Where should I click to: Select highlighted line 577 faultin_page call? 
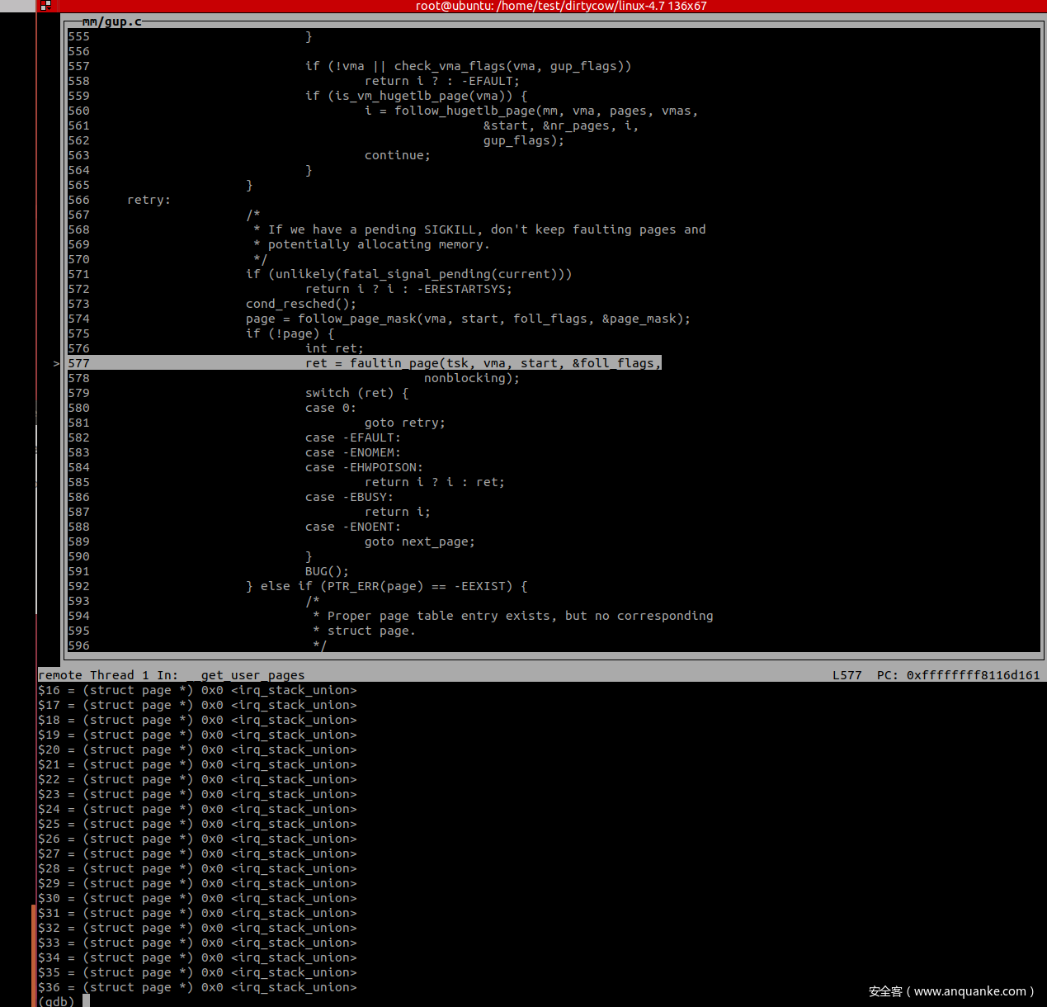click(483, 363)
